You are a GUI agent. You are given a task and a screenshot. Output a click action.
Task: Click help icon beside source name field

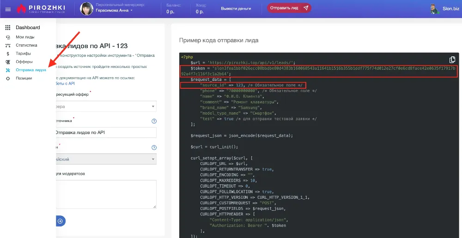point(154,121)
